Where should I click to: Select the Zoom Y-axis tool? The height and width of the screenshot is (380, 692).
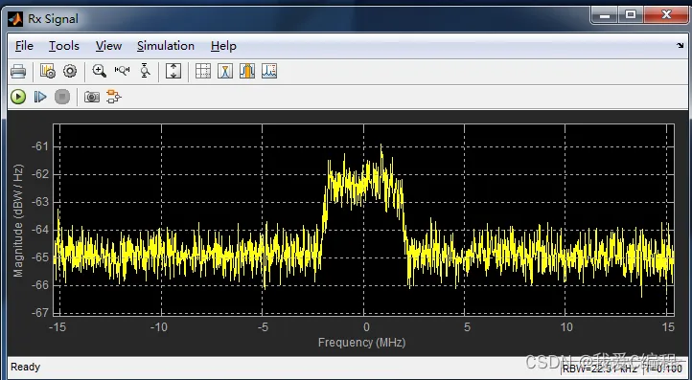pos(145,71)
